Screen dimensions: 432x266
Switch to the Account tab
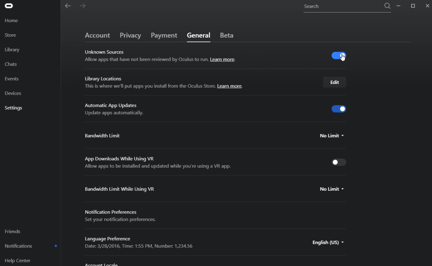pos(97,35)
